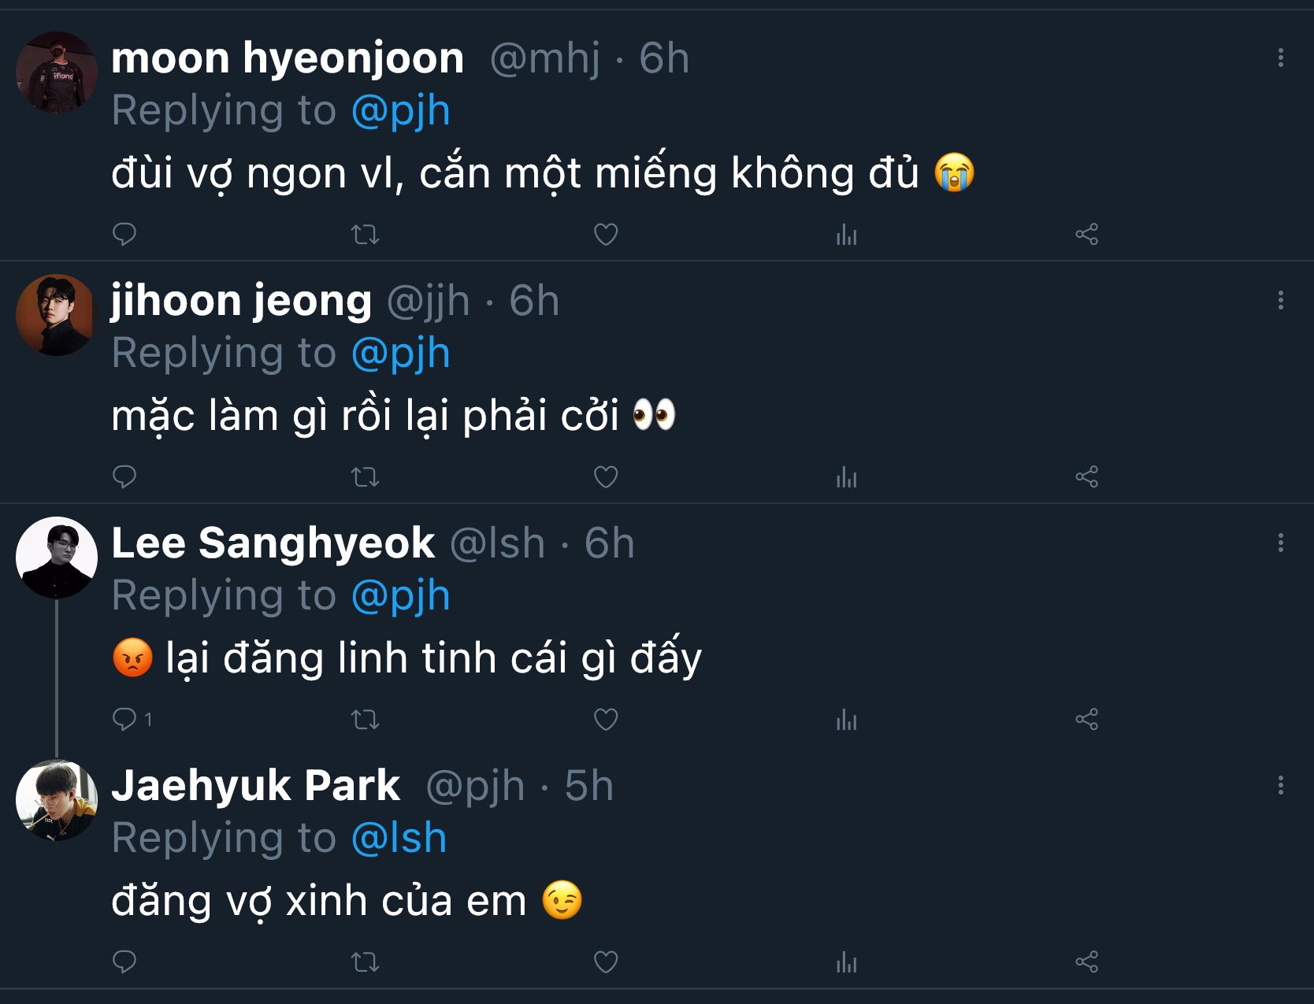The height and width of the screenshot is (1004, 1314).
Task: Share jihoon jeong's tweet
Action: (x=1086, y=476)
